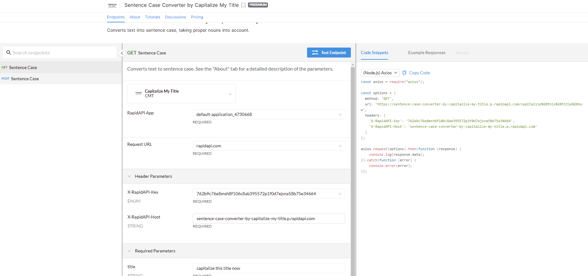Open the Endpoints tab
The width and height of the screenshot is (588, 276).
[x=116, y=17]
